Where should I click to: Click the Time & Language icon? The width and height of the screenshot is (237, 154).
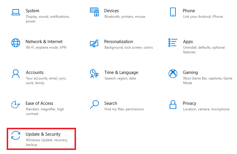pyautogui.click(x=94, y=74)
